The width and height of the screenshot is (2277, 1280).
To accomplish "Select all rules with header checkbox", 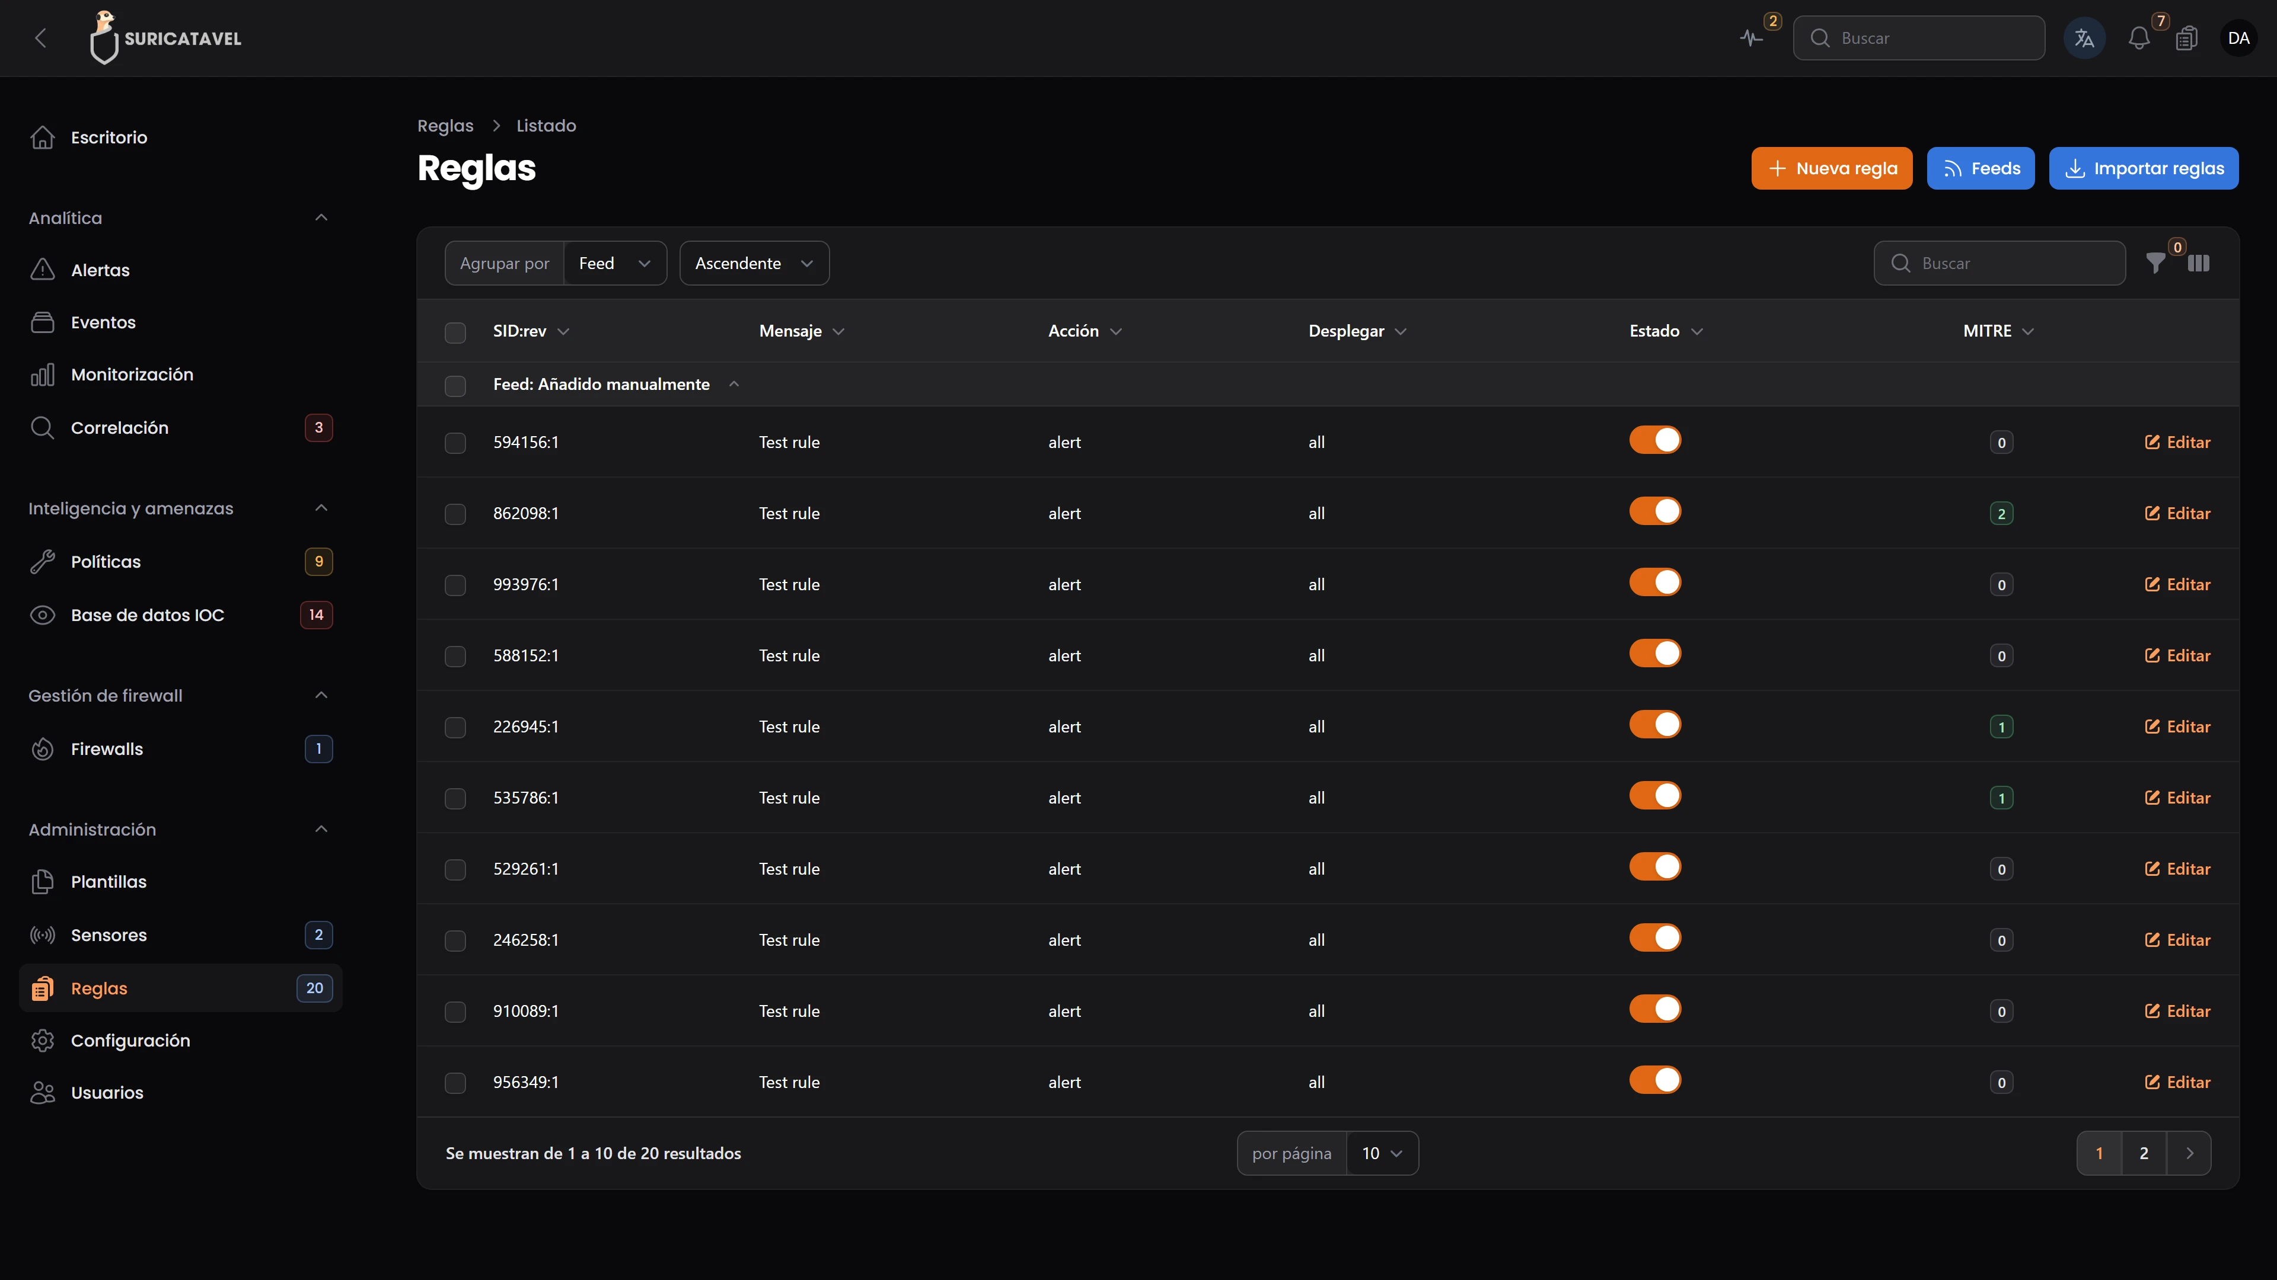I will pos(455,332).
